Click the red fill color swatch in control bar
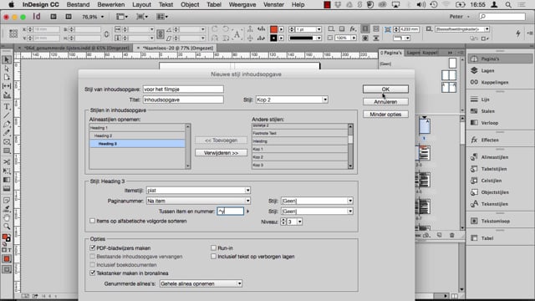Screen dimensions: 535x301 pos(273,29)
